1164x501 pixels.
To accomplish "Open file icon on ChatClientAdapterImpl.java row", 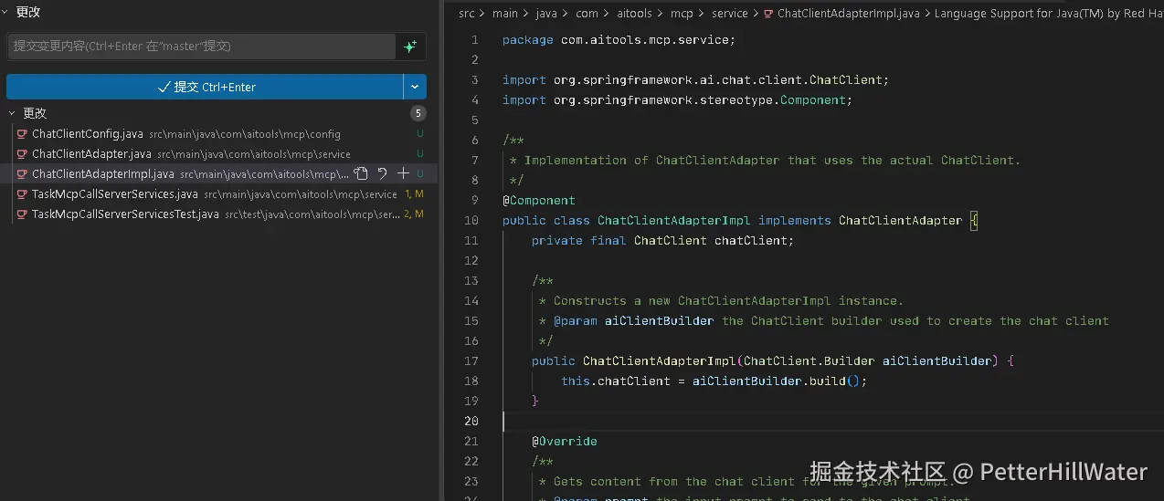I will 362,173.
